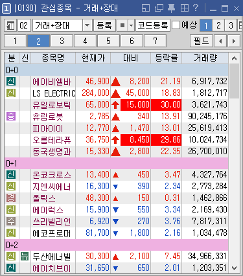This screenshot has height=276, width=243.
Task: Click the 신 badge for 에코프로머
Action: pyautogui.click(x=11, y=233)
